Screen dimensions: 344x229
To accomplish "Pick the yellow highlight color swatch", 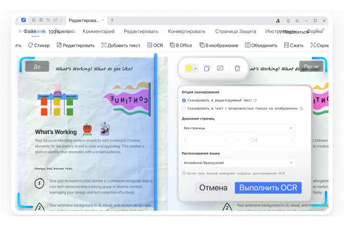I will pos(189,68).
